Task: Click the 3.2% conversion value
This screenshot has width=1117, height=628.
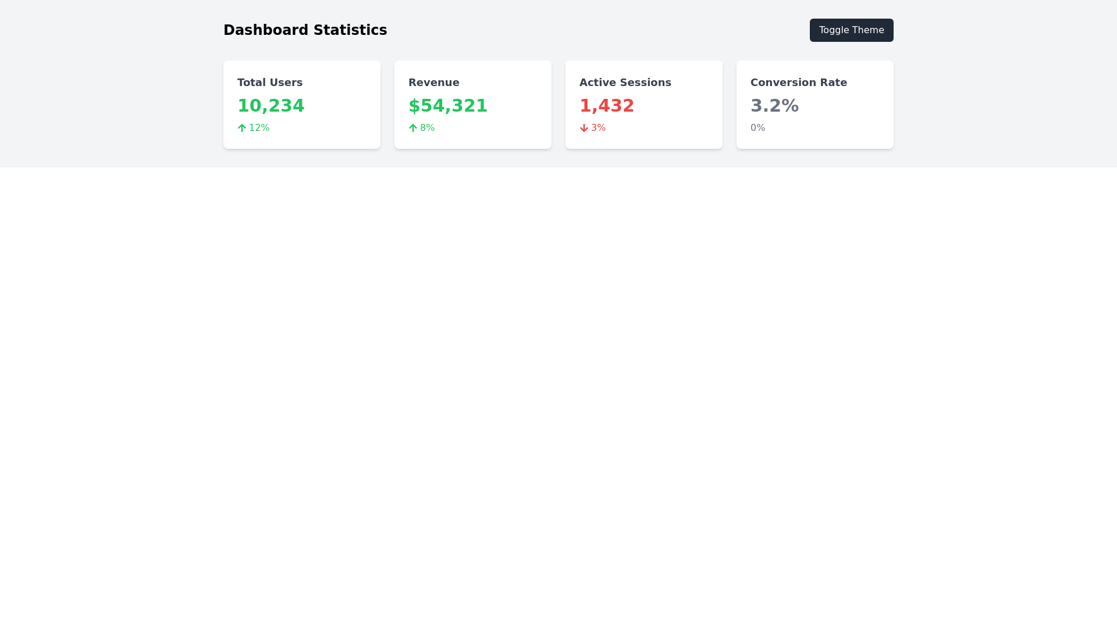Action: [x=774, y=106]
